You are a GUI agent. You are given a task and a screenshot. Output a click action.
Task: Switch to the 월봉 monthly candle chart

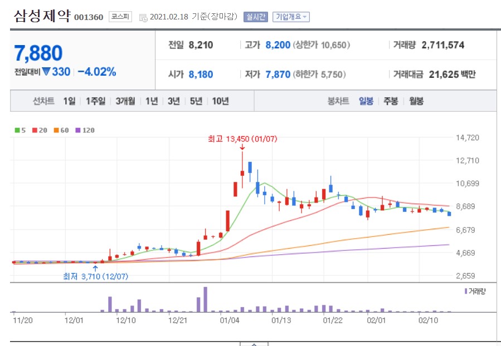tap(416, 101)
